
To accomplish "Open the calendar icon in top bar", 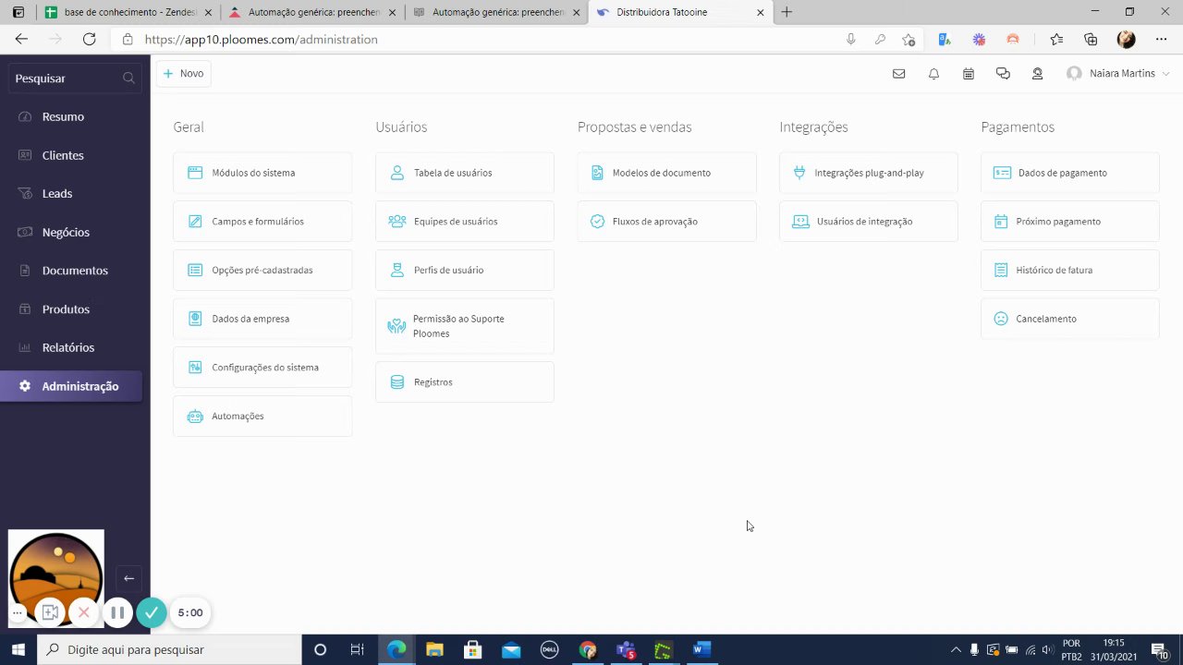I will coord(969,74).
